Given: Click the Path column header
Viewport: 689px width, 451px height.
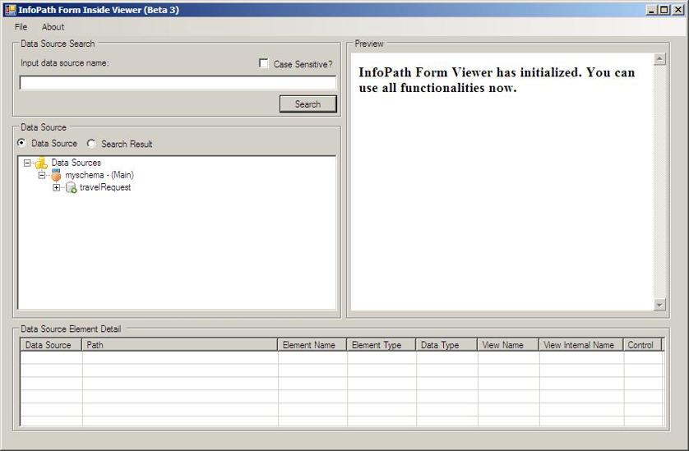Looking at the screenshot, I should click(x=180, y=345).
